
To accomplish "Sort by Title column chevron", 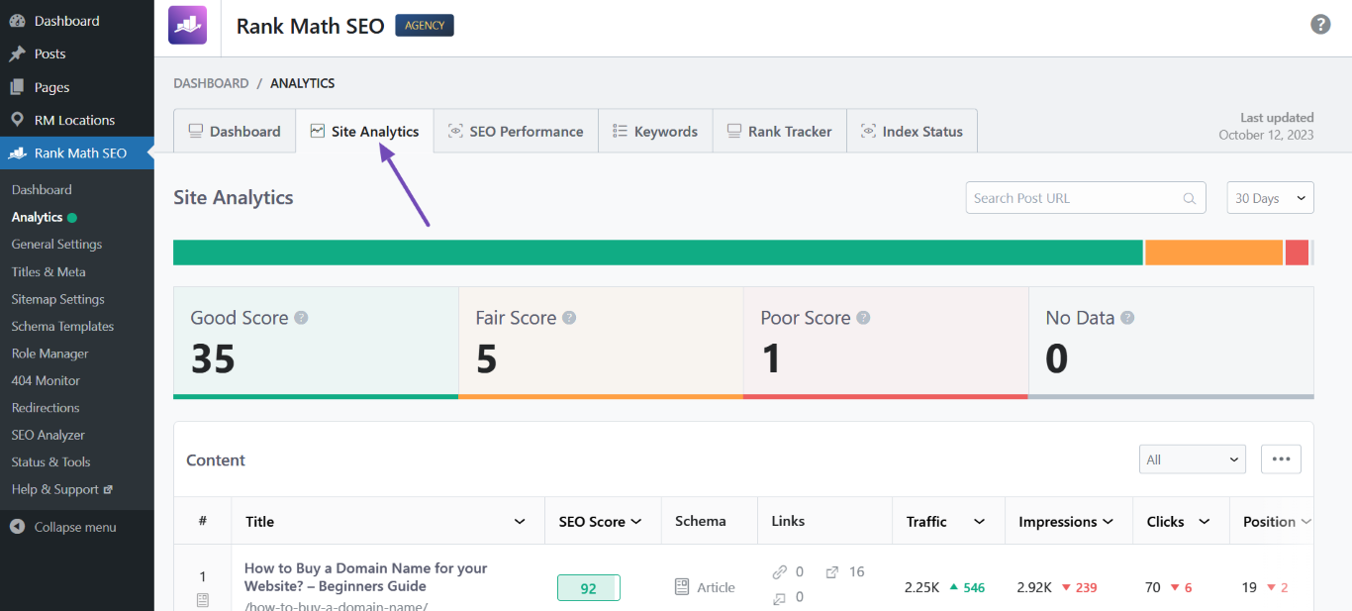I will pos(520,522).
